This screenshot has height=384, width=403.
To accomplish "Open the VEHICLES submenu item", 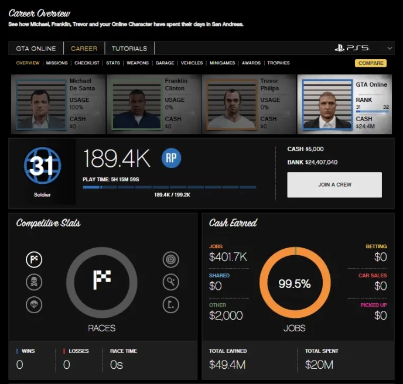I will coord(192,63).
